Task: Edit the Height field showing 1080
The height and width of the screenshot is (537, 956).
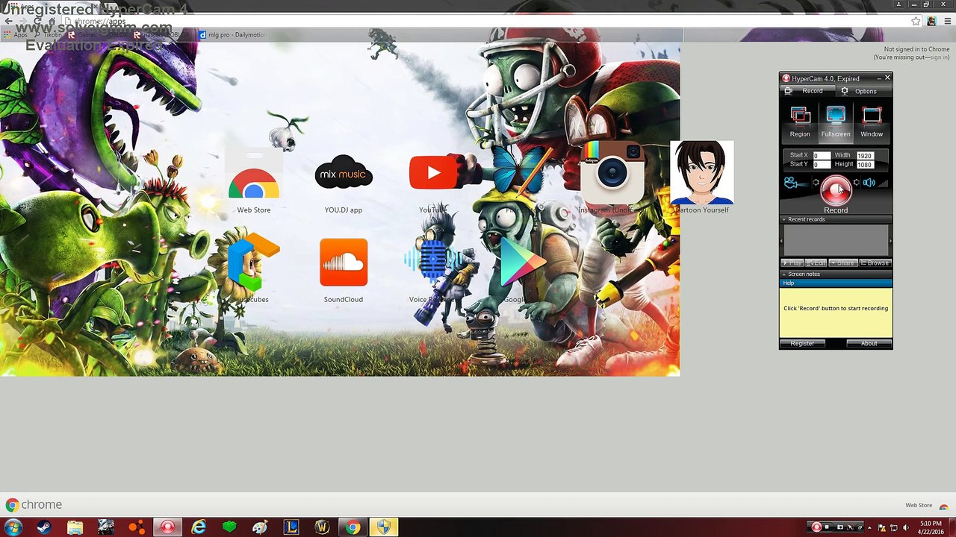Action: [865, 165]
